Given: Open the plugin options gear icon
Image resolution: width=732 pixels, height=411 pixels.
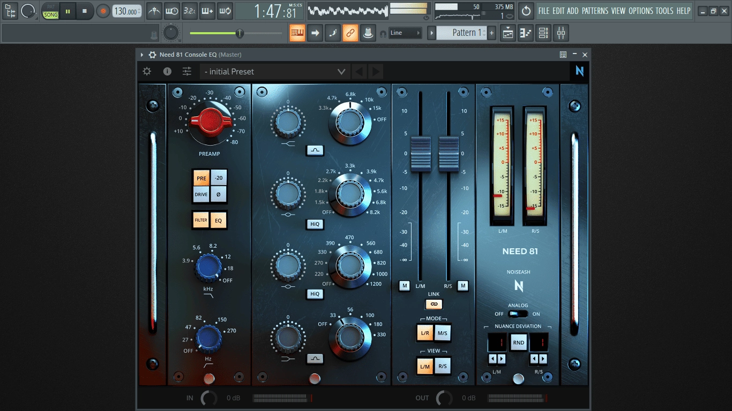Looking at the screenshot, I should coord(147,71).
